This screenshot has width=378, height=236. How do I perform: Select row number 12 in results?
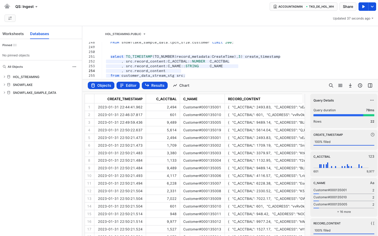tap(89, 191)
